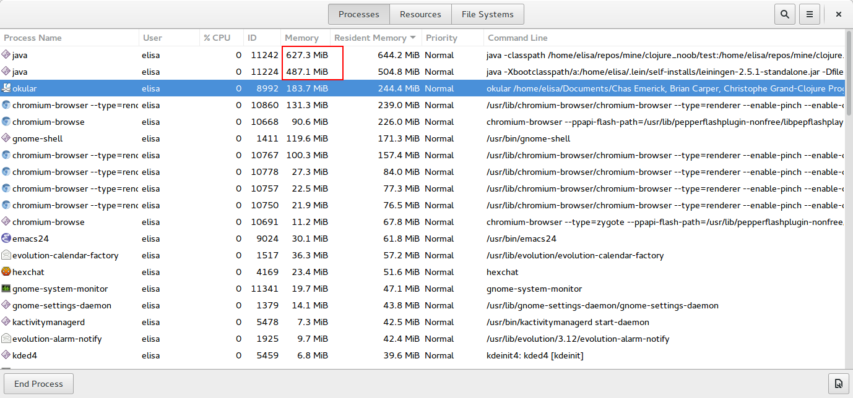
Task: Open the hamburger menu button
Action: 810,14
